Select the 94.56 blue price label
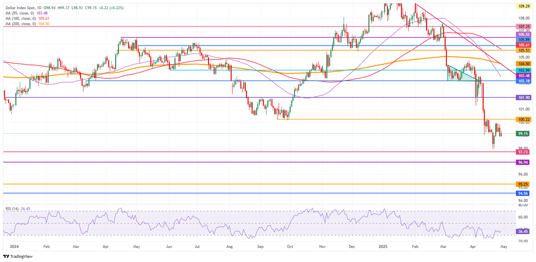The image size is (536, 262). click(522, 193)
